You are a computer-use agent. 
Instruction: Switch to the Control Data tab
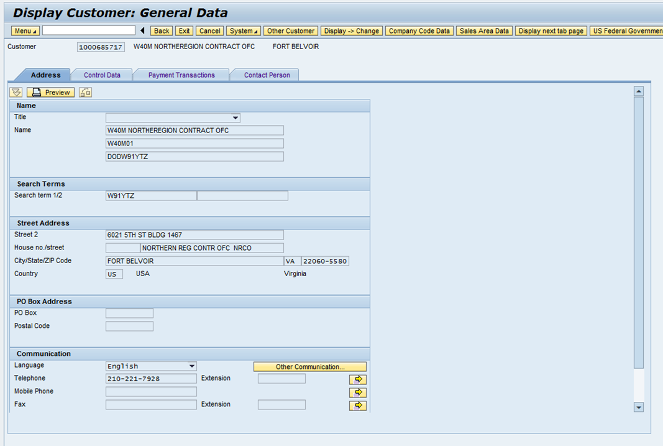click(101, 74)
